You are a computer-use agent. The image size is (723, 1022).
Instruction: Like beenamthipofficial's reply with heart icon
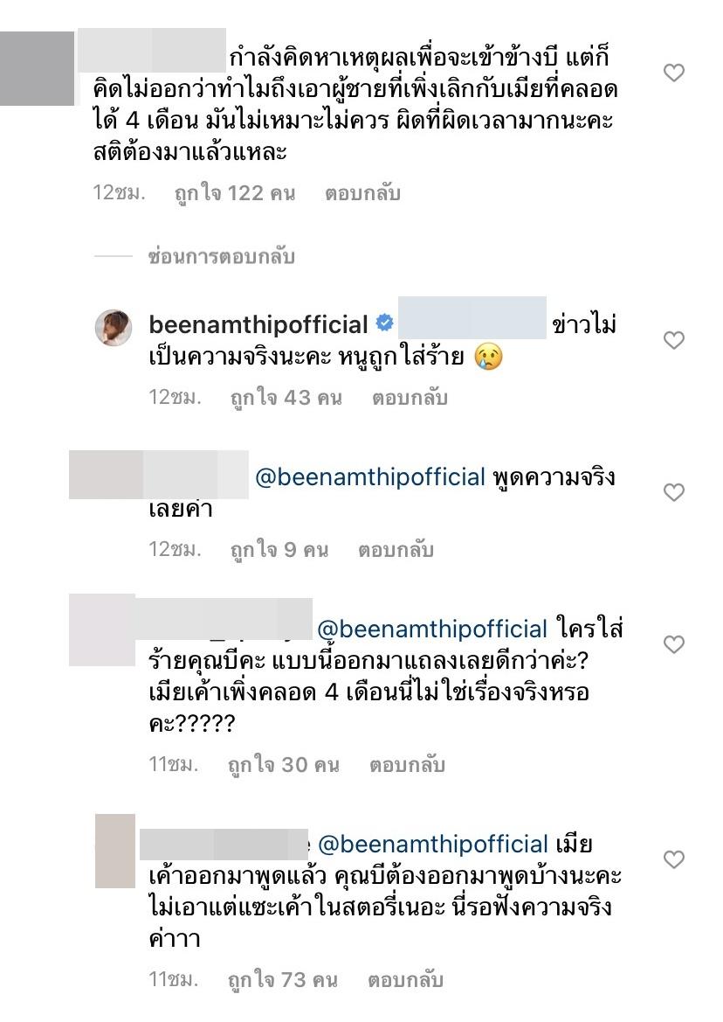coord(673,339)
